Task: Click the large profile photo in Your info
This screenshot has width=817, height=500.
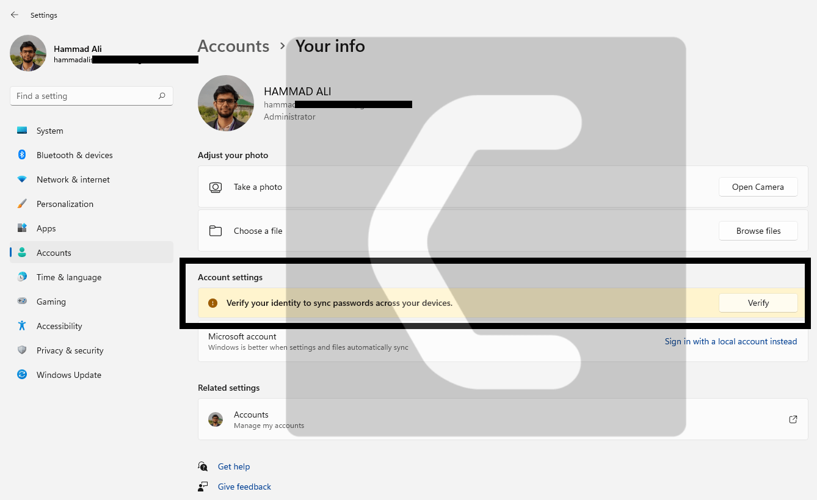Action: click(226, 103)
